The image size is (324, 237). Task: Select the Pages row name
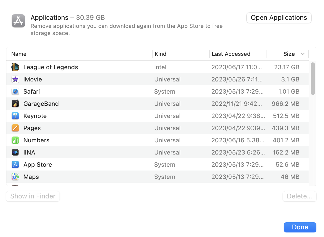tap(32, 128)
